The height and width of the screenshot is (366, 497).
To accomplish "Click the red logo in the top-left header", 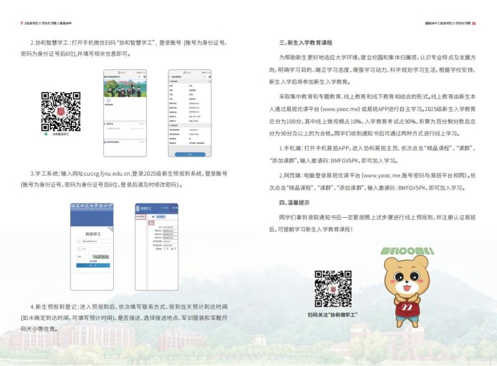I will (x=22, y=24).
